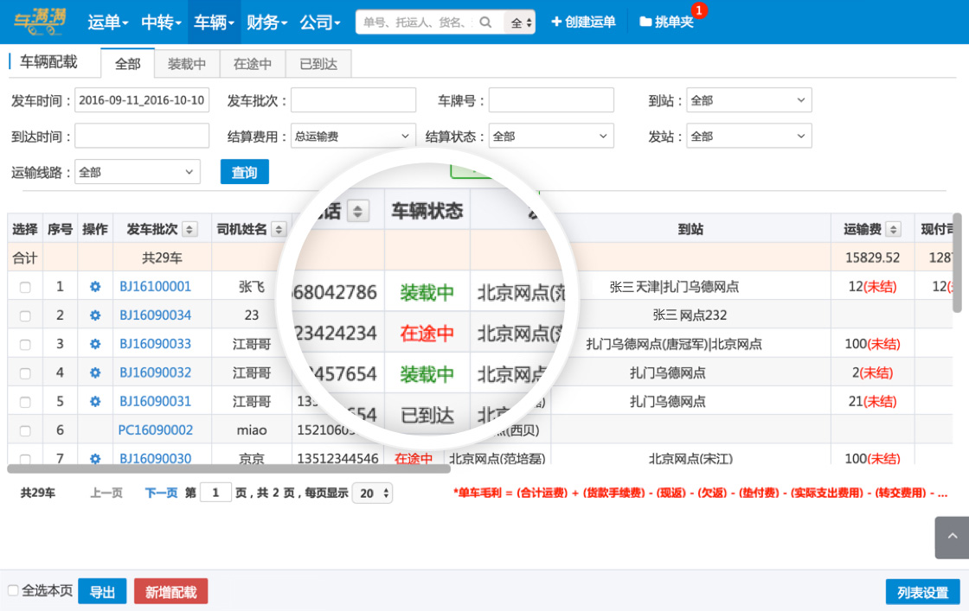Click the 车满满 logo
This screenshot has width=969, height=611.
(41, 22)
